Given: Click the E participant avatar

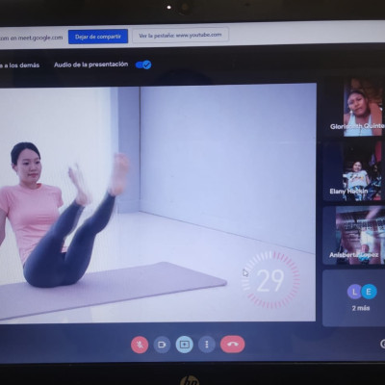Looking at the screenshot, I should [x=369, y=292].
